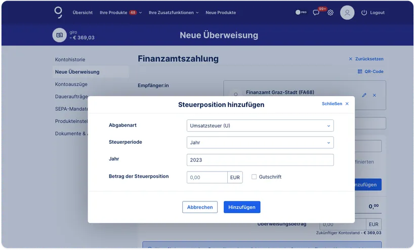Select the radio button beside Finanzamt Graz-Stadt

coord(235,94)
